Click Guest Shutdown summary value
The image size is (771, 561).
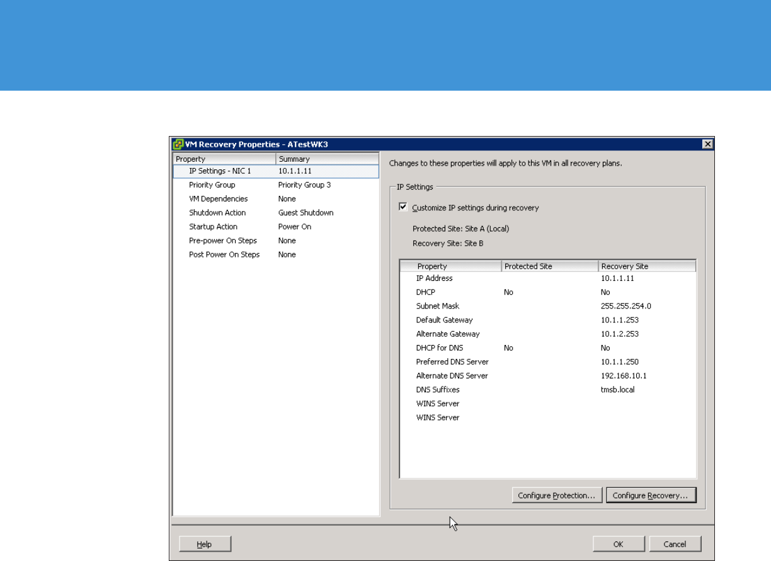(x=306, y=213)
